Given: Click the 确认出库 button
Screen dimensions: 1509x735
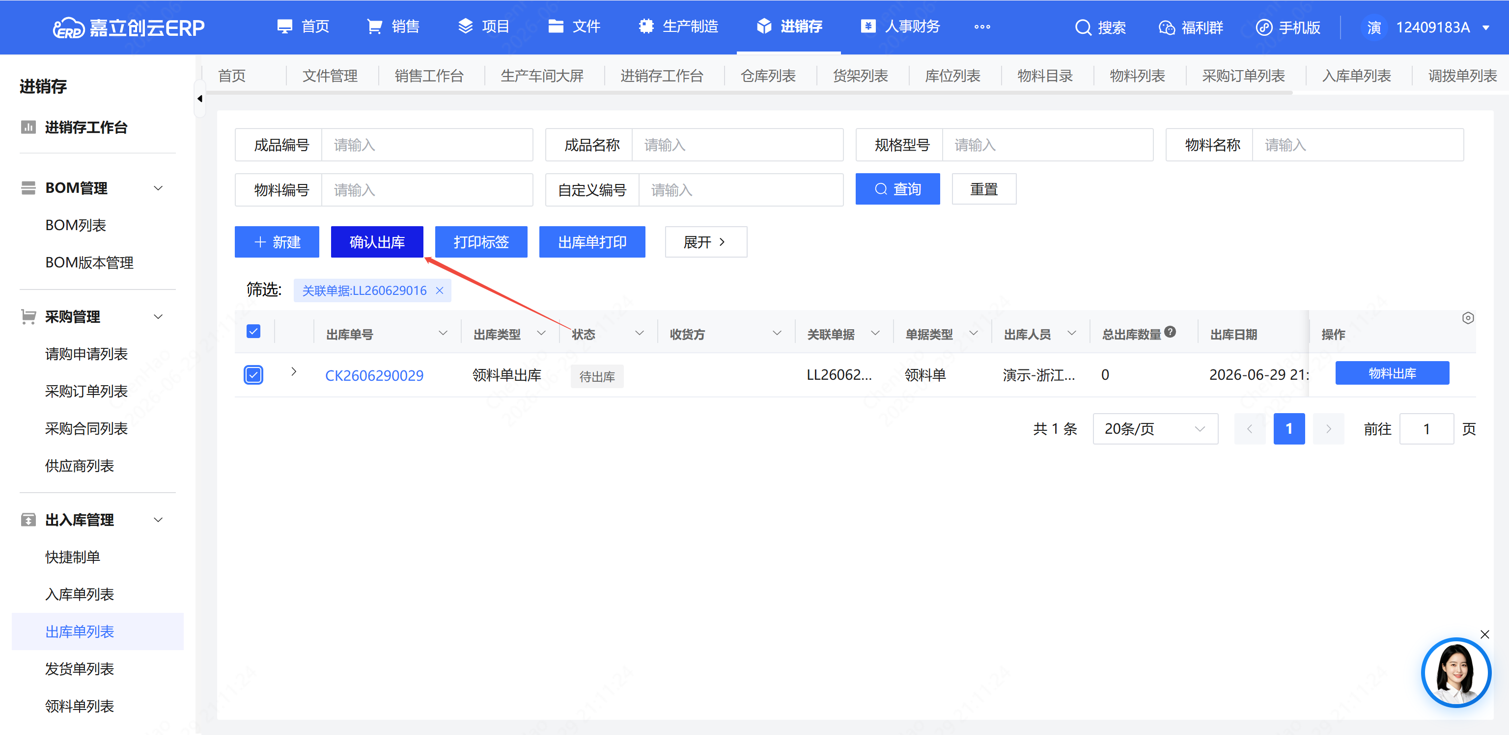Looking at the screenshot, I should (377, 242).
